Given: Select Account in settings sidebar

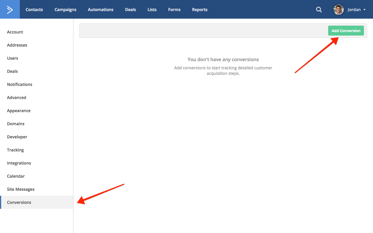Looking at the screenshot, I should 15,32.
